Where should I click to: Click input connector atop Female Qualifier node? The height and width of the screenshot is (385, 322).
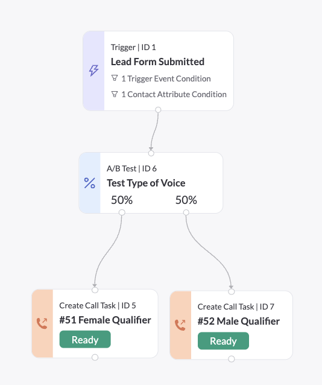(95, 290)
